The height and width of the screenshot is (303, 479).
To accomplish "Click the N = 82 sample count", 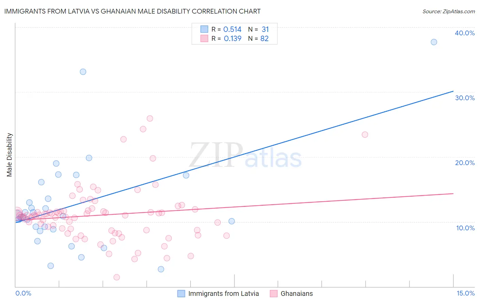I will click(258, 38).
